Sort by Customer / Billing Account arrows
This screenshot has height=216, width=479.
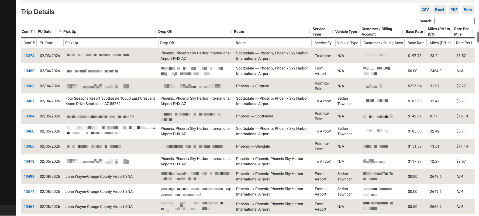[402, 32]
